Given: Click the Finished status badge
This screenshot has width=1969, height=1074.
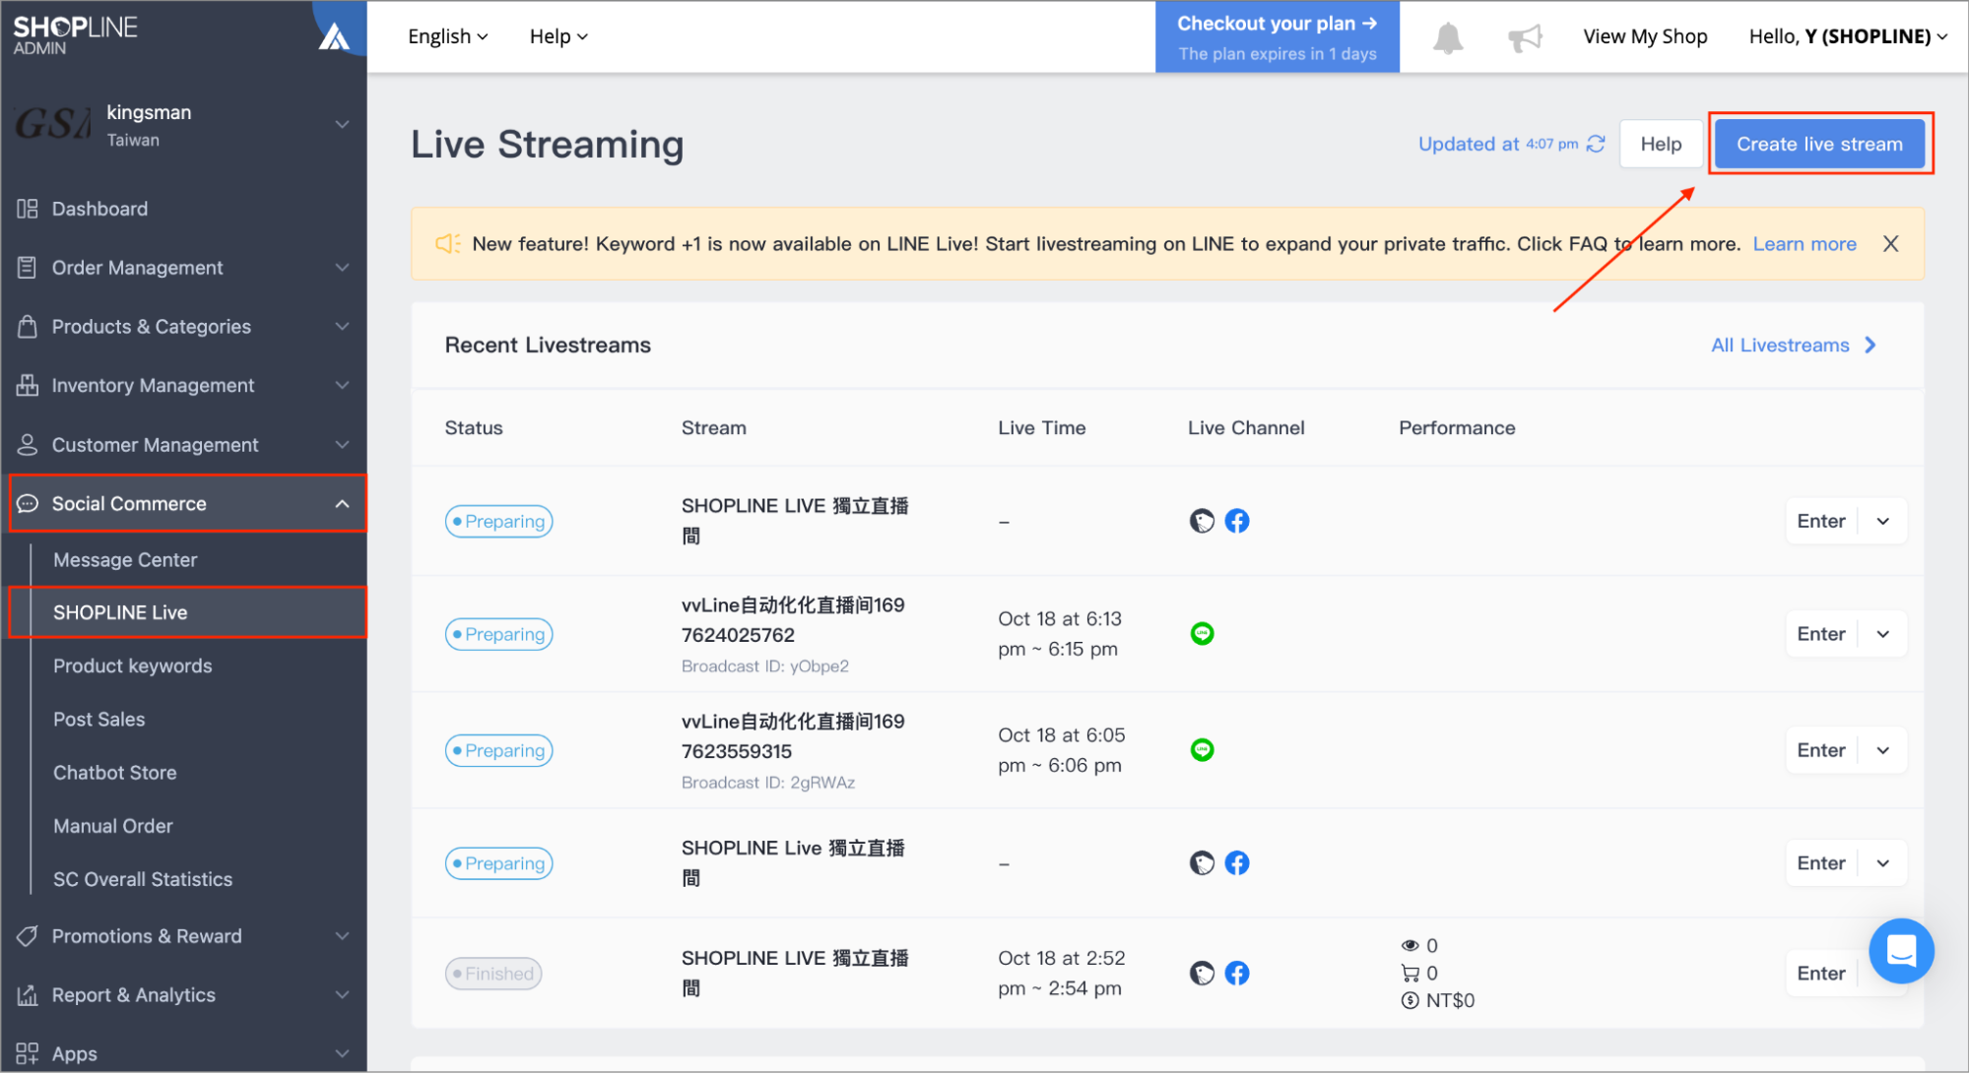Looking at the screenshot, I should pos(493,974).
